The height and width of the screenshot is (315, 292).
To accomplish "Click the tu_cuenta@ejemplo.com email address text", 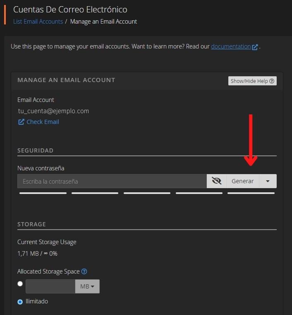I will (x=53, y=111).
